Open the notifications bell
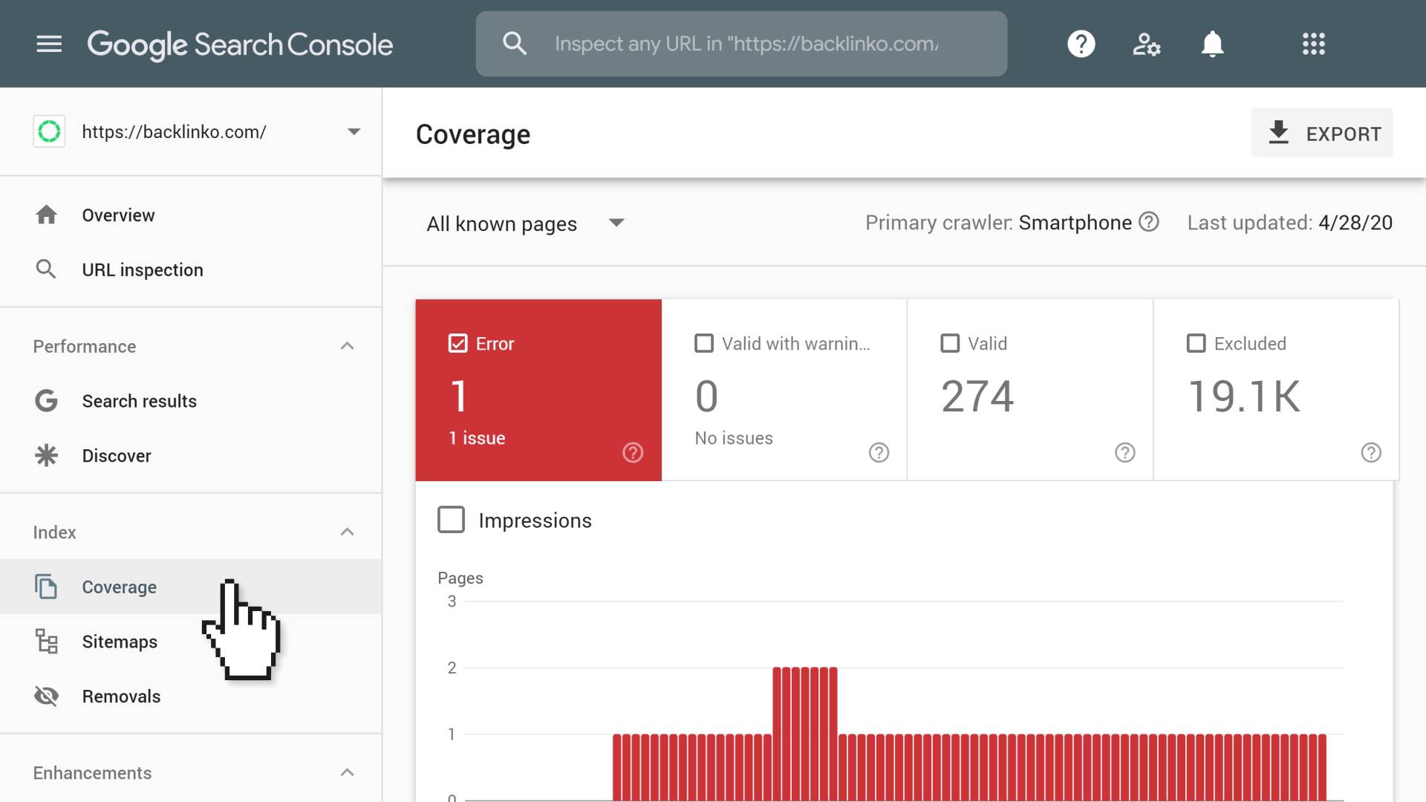The height and width of the screenshot is (802, 1426). coord(1212,44)
